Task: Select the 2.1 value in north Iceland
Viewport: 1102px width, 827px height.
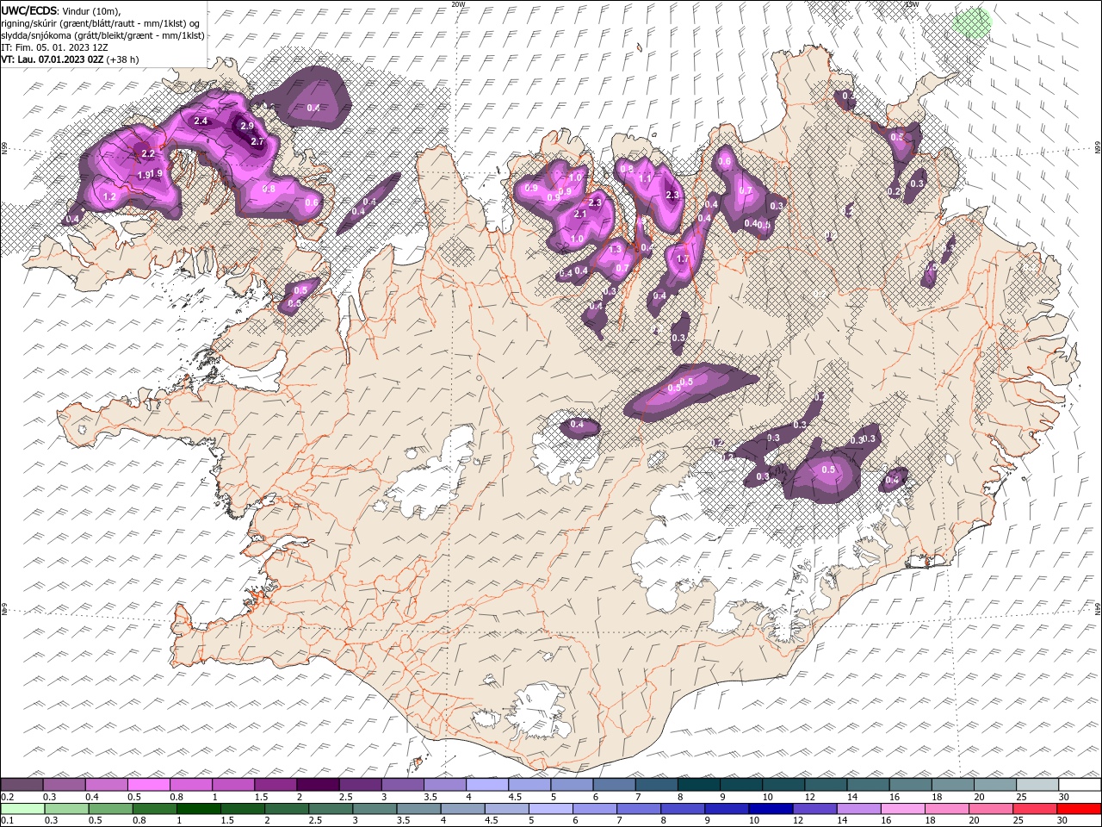Action: tap(580, 215)
